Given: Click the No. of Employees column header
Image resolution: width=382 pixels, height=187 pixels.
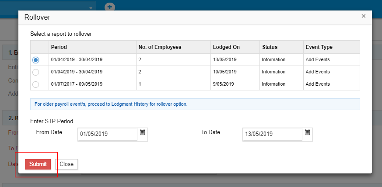Looking at the screenshot, I should pos(159,47).
